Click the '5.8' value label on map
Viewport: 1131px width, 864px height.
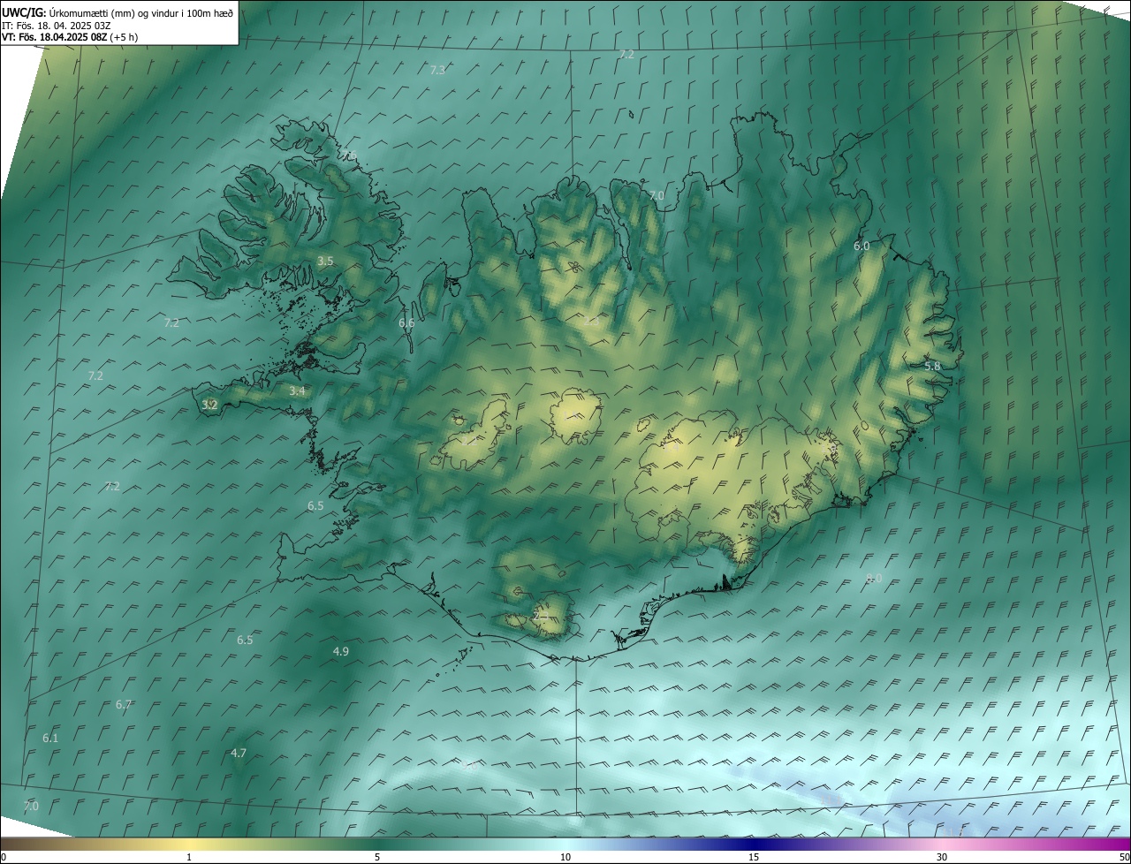click(932, 366)
